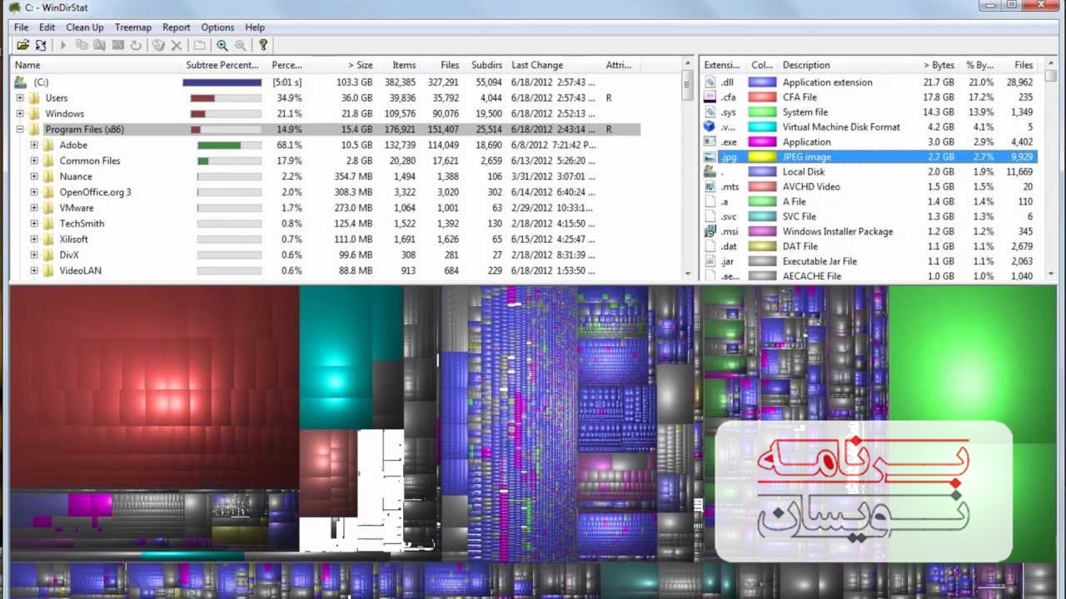Viewport: 1066px width, 599px height.
Task: Click the Select Parent folder toolbar icon
Action: tap(198, 45)
